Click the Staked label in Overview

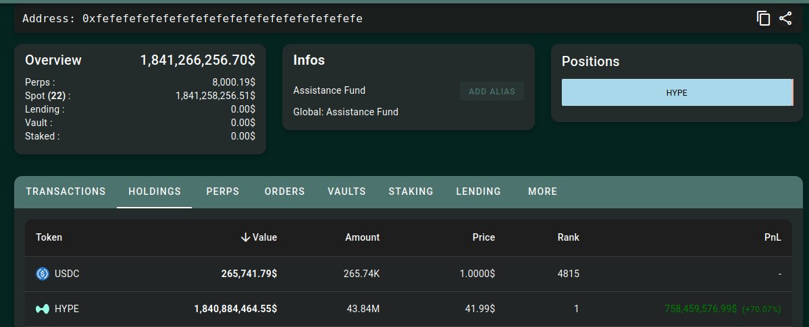43,136
